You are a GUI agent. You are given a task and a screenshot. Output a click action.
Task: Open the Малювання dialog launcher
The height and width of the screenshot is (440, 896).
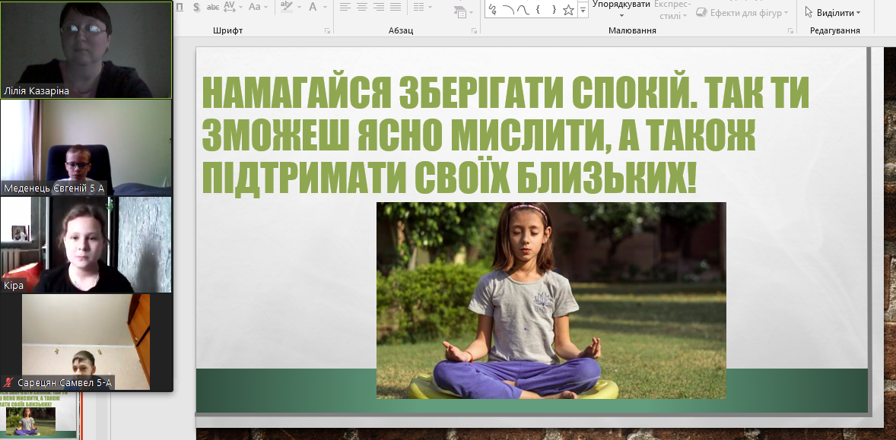click(791, 30)
